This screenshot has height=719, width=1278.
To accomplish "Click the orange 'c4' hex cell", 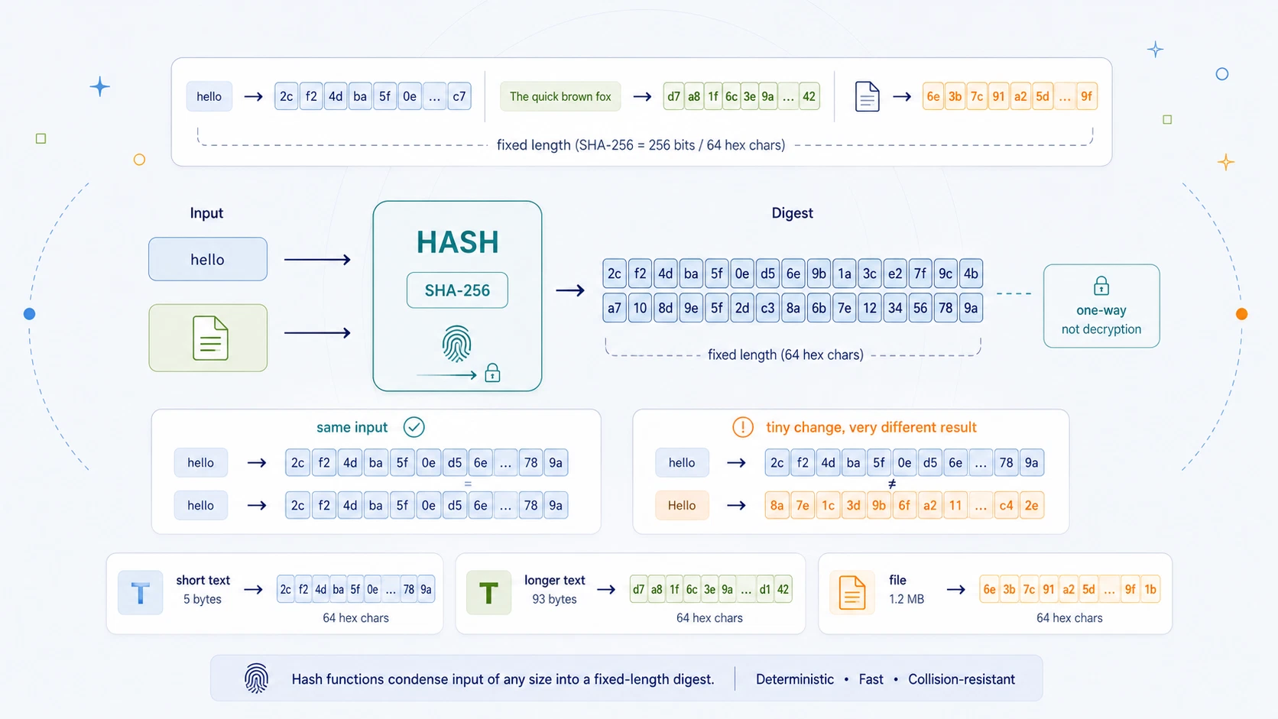I will point(1006,505).
